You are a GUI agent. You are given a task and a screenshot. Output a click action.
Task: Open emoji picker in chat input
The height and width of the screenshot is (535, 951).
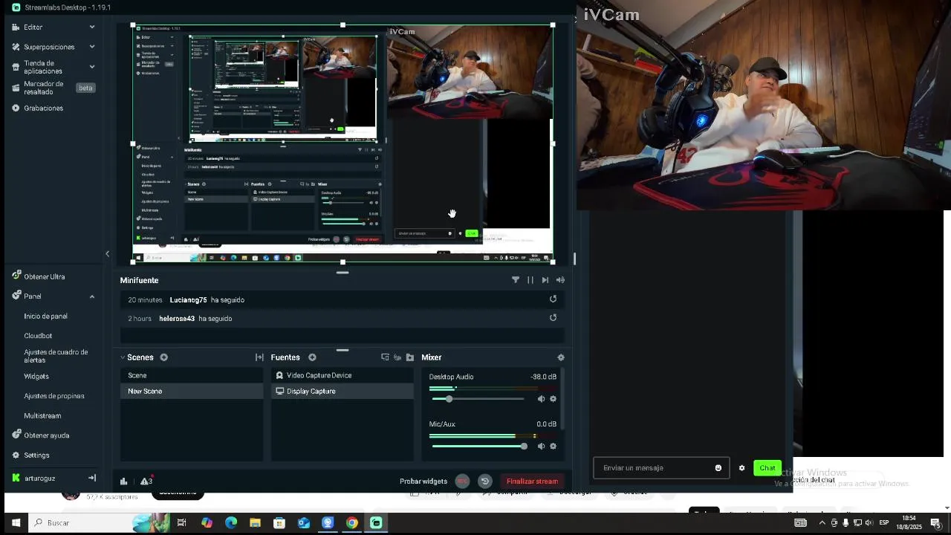point(718,468)
